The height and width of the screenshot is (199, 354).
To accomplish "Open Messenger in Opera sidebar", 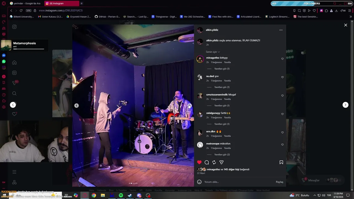I will (x=4, y=55).
